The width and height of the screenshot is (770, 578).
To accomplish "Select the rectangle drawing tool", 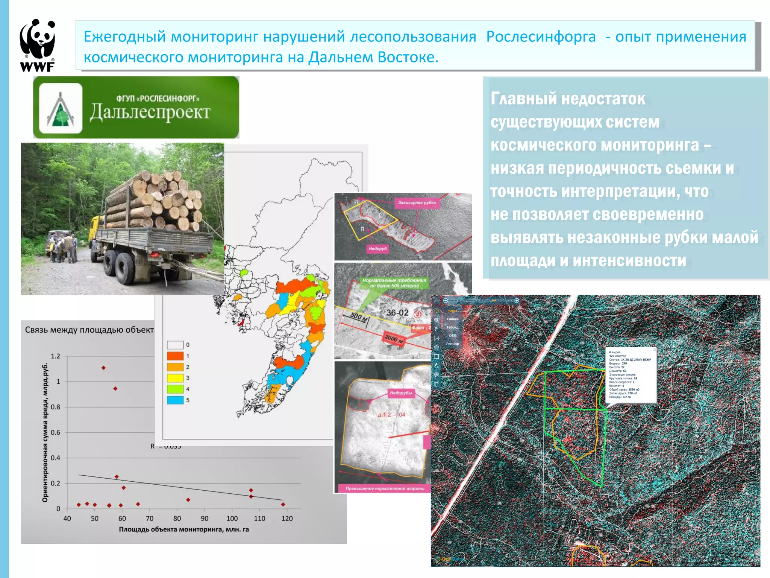I will 437,356.
